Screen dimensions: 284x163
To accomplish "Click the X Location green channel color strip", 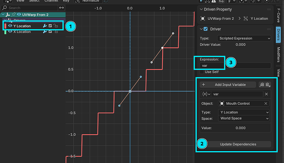I will click(x=5, y=32).
